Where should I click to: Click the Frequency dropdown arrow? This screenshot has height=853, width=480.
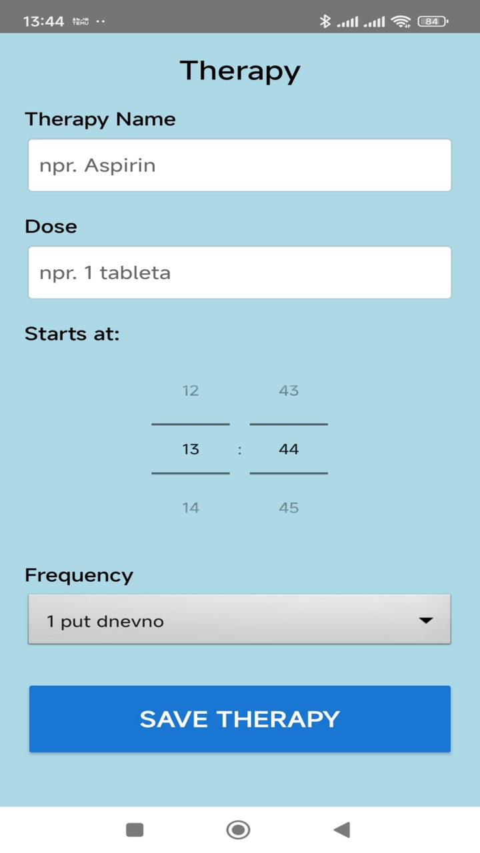point(425,620)
